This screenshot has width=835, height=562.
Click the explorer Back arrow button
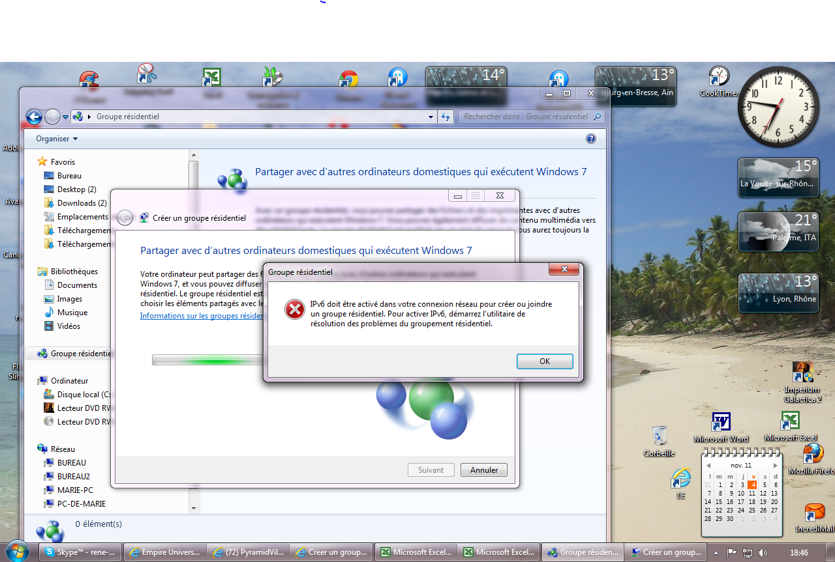[34, 117]
